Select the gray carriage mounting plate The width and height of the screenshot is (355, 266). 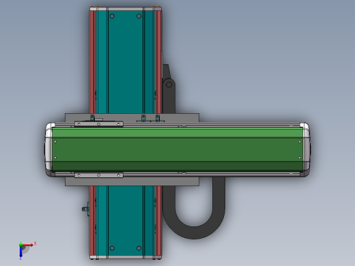coord(132,181)
